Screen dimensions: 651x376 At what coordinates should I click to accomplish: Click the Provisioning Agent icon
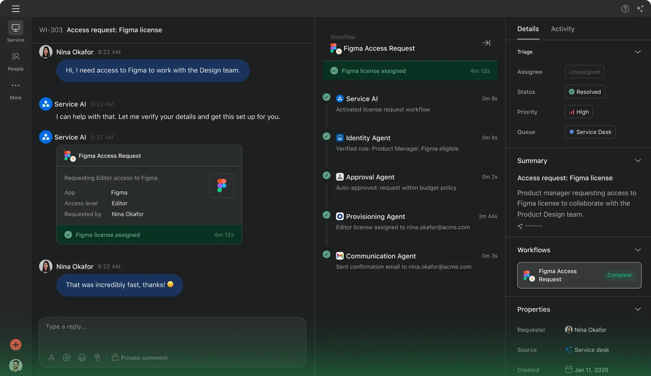(x=340, y=216)
